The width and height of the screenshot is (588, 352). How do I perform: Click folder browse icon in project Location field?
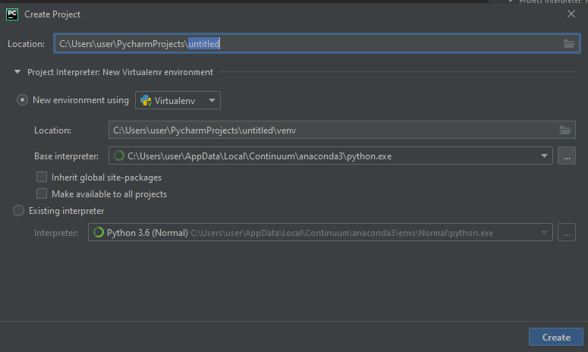pyautogui.click(x=569, y=44)
